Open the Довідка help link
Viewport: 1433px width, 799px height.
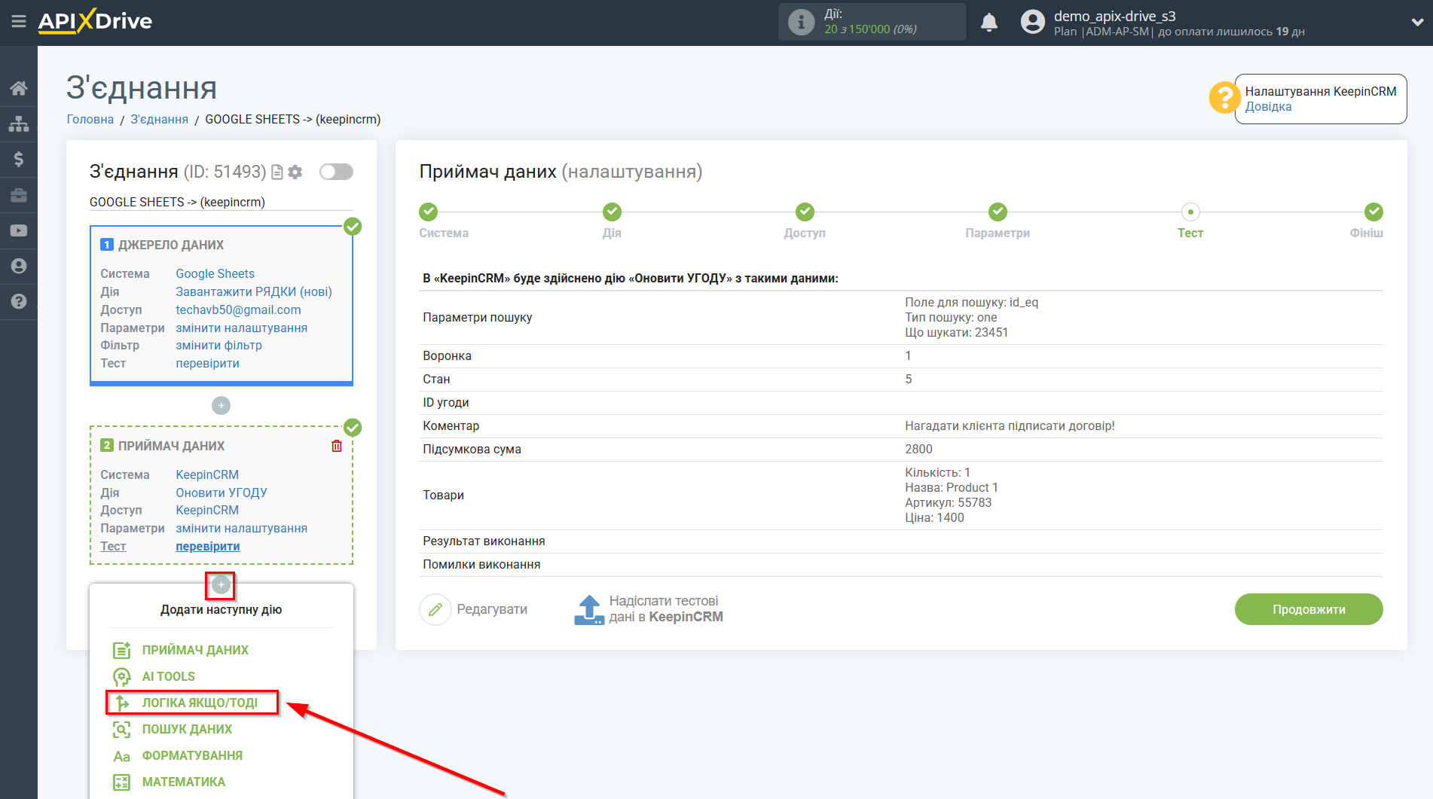[1268, 107]
